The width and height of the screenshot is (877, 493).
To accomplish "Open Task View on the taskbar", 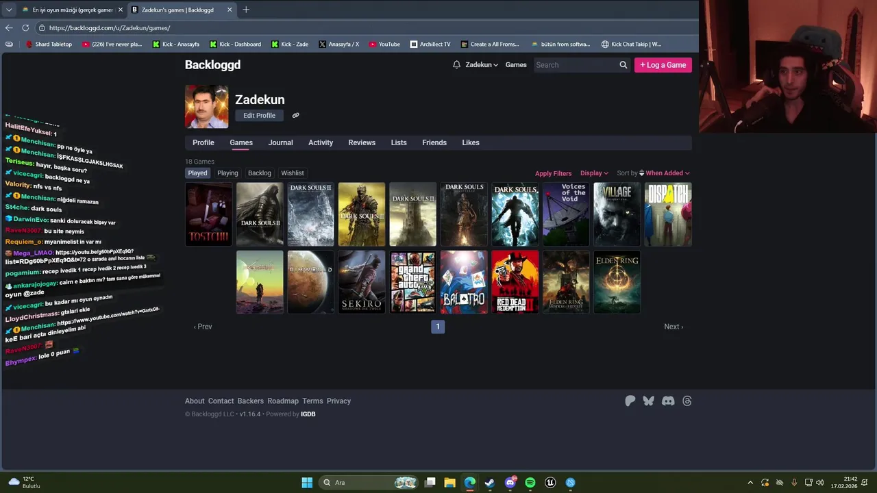I will (x=430, y=483).
